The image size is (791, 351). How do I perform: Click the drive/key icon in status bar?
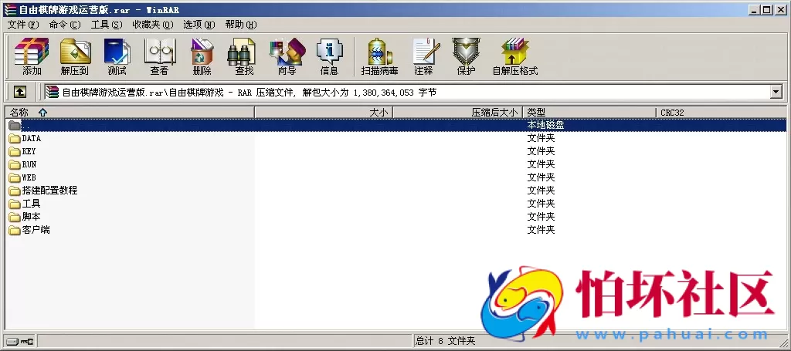coord(20,342)
